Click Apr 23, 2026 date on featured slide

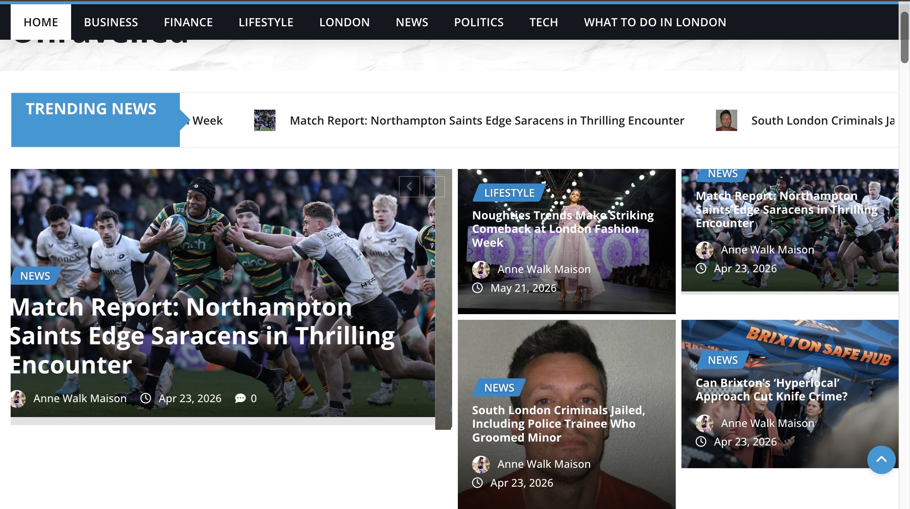point(190,398)
